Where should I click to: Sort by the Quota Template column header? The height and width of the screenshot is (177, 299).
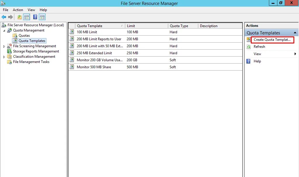100,26
